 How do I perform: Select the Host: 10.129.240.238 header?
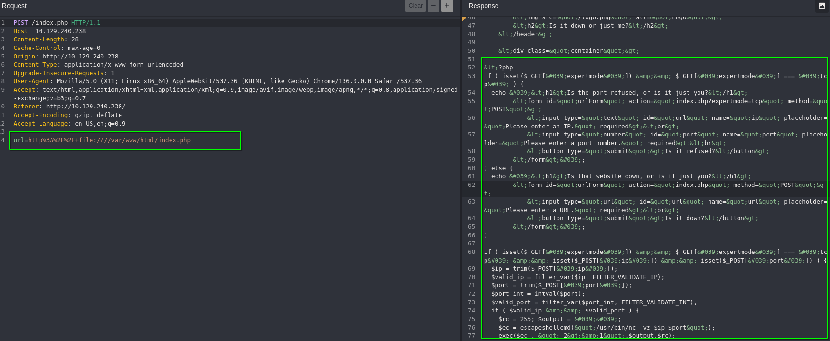click(x=50, y=31)
